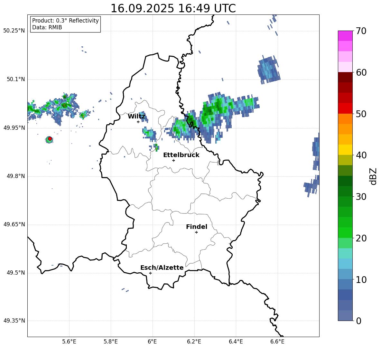
Task: Click the red dot radar marker
Action: point(50,138)
